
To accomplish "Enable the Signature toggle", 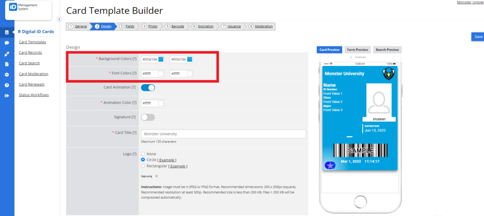I will tap(148, 117).
